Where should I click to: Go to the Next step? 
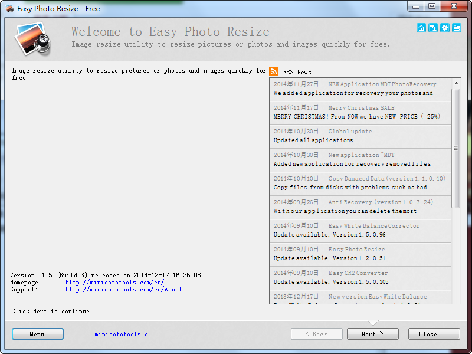[x=373, y=334]
